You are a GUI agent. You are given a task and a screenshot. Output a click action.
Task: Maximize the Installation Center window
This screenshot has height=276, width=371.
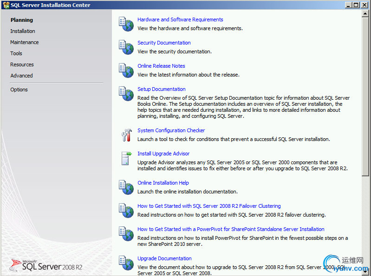click(x=356, y=5)
